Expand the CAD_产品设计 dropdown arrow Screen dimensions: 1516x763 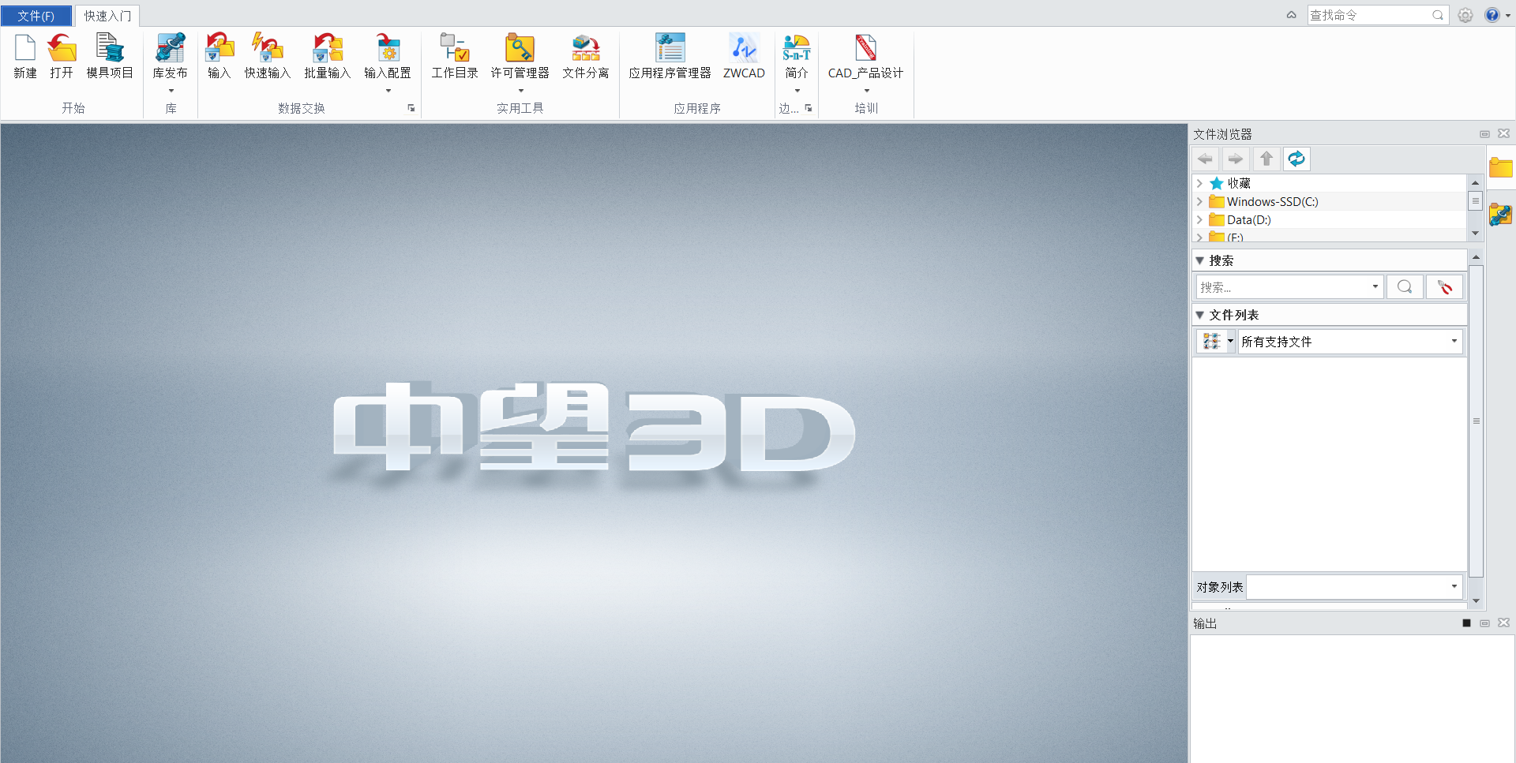[x=866, y=91]
